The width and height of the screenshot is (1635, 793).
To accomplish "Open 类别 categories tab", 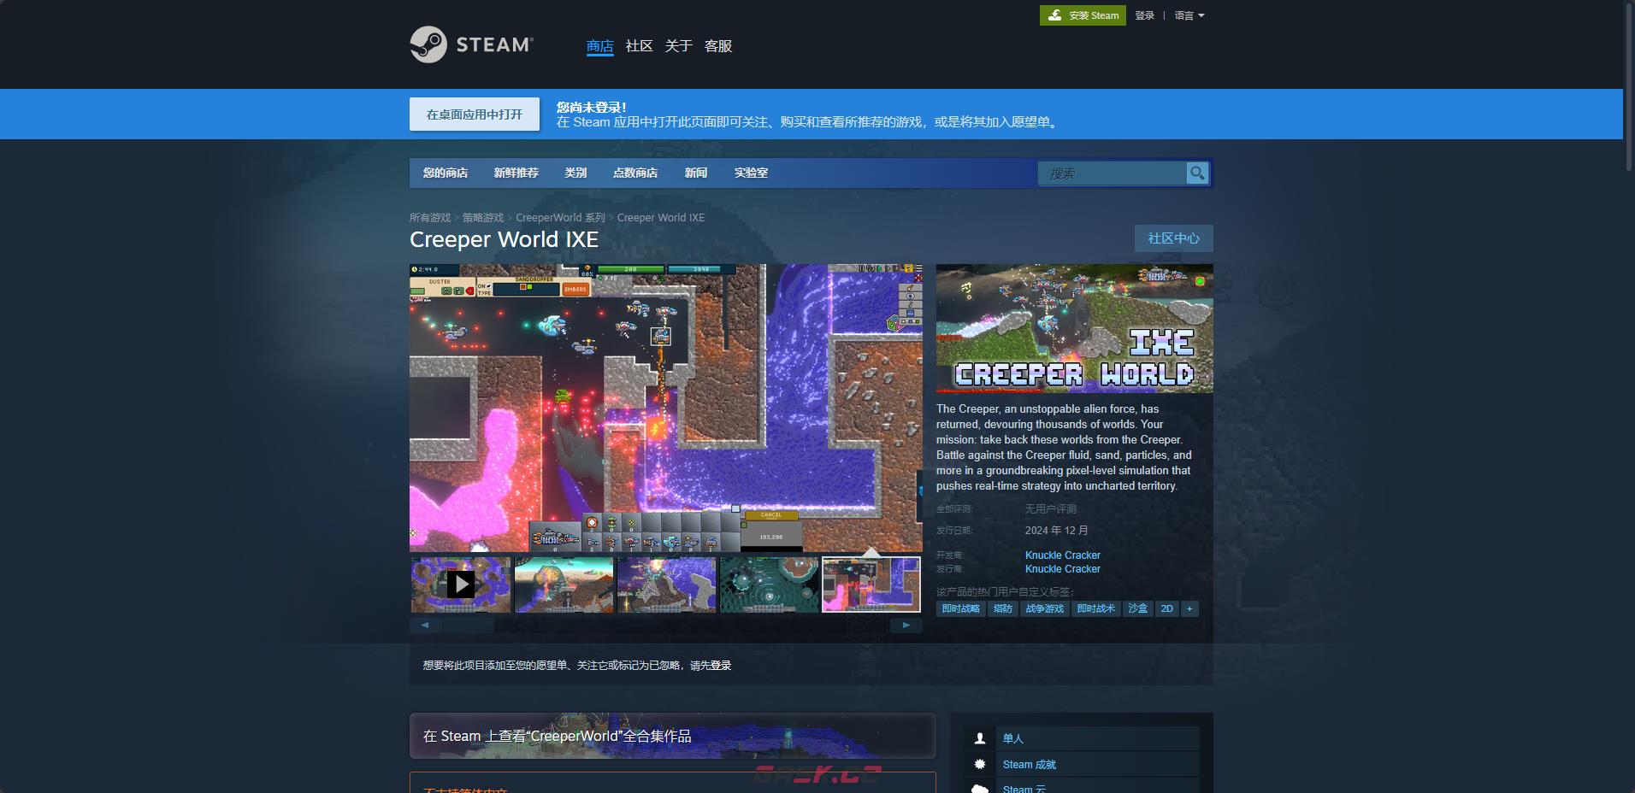I will click(x=575, y=173).
